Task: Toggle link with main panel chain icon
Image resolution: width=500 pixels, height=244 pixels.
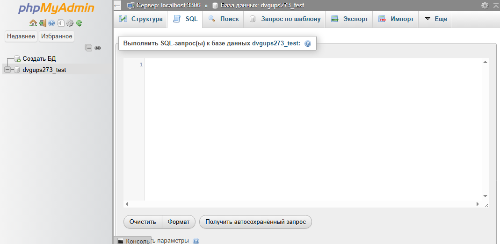Action: (98, 48)
